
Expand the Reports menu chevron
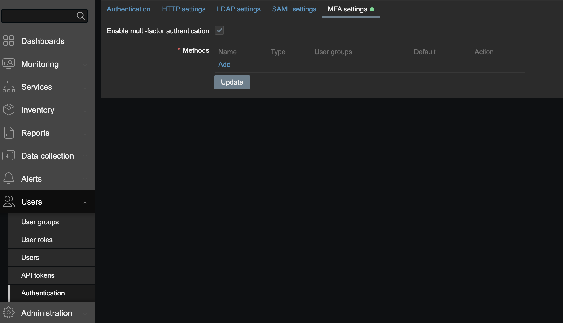[x=85, y=134]
